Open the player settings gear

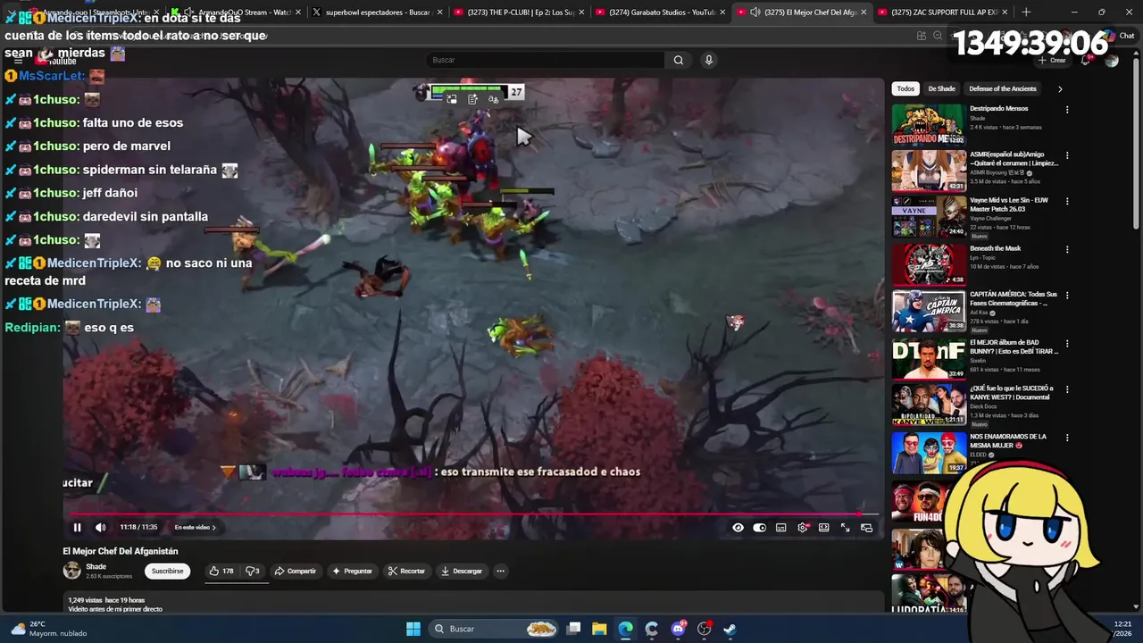[x=803, y=528]
